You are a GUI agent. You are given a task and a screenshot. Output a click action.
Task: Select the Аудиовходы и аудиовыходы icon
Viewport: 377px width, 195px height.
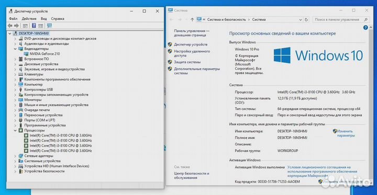(20, 44)
